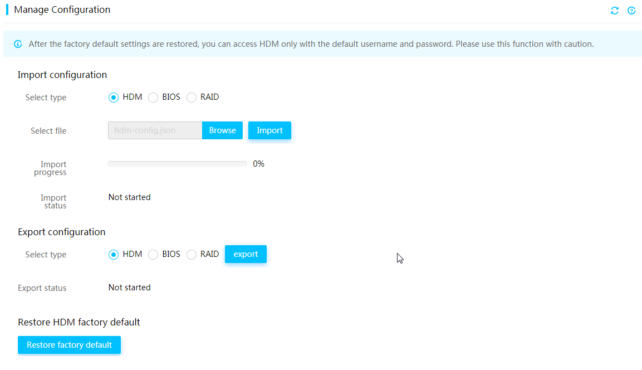
Task: Click the info icon in the caution banner
Action: (x=18, y=44)
